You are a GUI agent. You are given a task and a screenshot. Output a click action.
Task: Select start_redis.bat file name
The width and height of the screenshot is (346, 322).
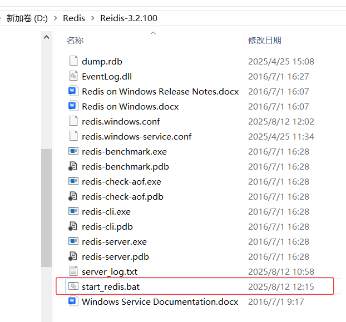point(111,287)
